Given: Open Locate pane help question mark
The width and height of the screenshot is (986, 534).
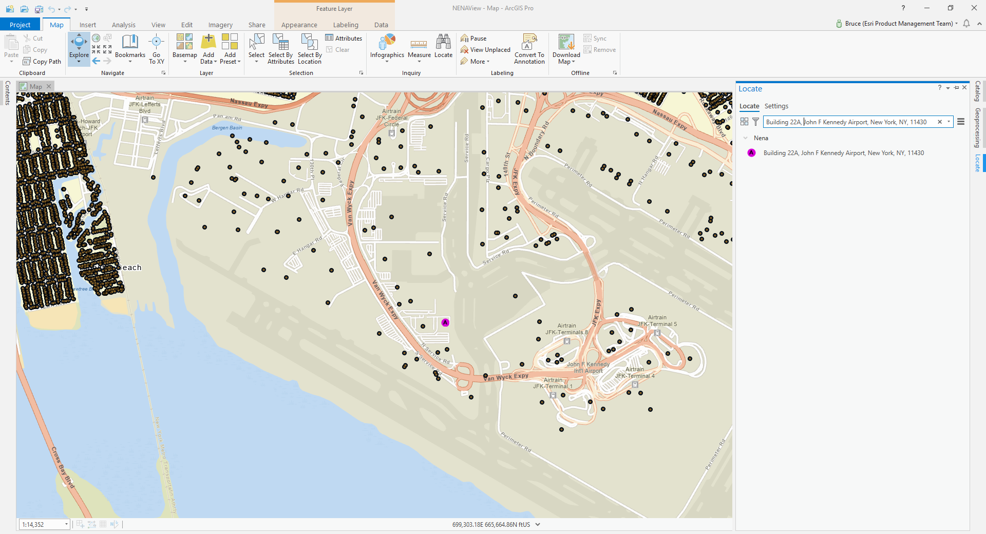Looking at the screenshot, I should [x=940, y=88].
